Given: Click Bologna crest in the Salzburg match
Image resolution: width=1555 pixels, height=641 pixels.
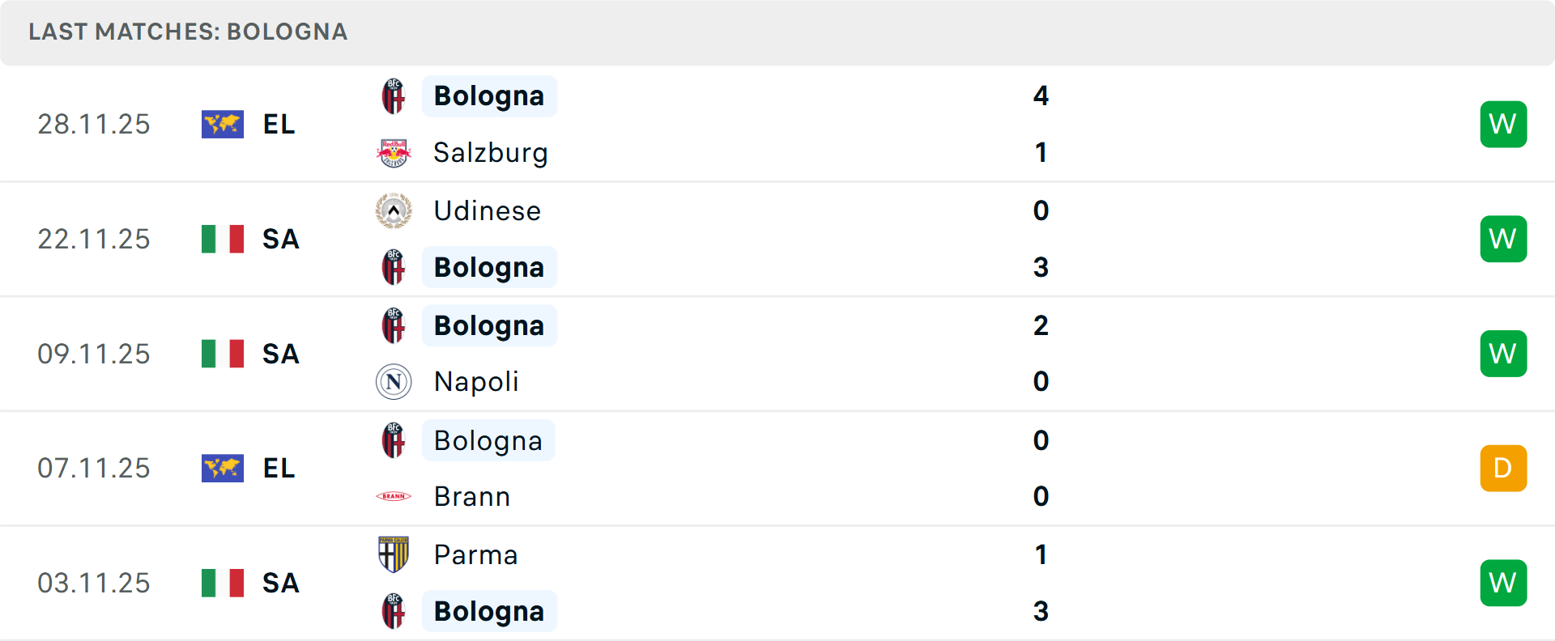Looking at the screenshot, I should [x=394, y=96].
